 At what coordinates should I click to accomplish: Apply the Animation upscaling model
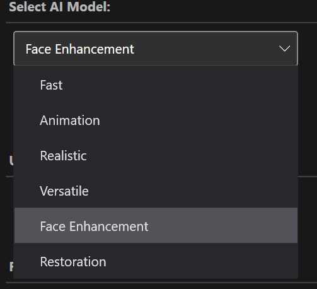[156, 121]
